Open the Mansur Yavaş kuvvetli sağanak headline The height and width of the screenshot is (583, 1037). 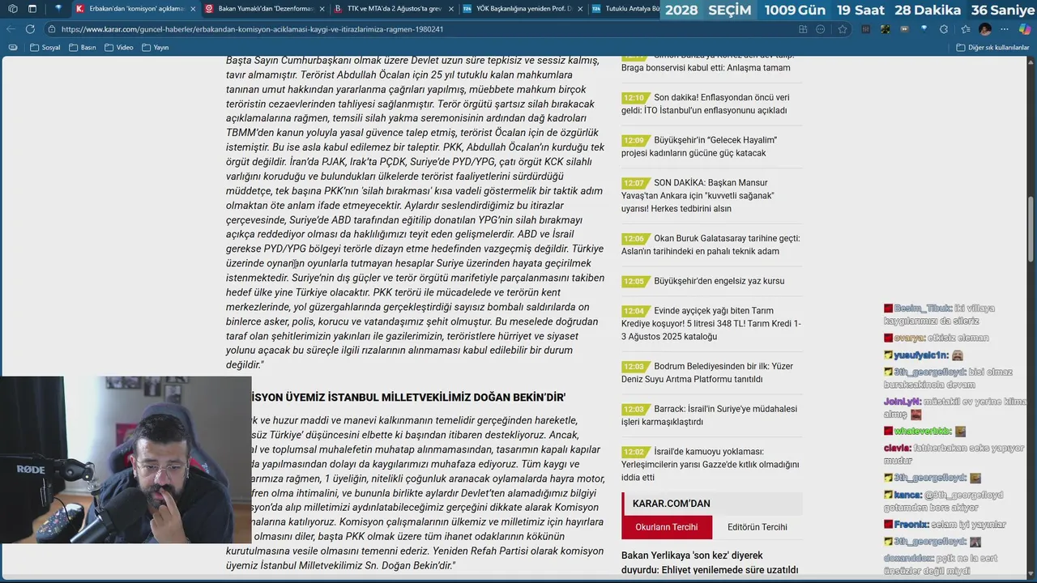click(x=712, y=195)
